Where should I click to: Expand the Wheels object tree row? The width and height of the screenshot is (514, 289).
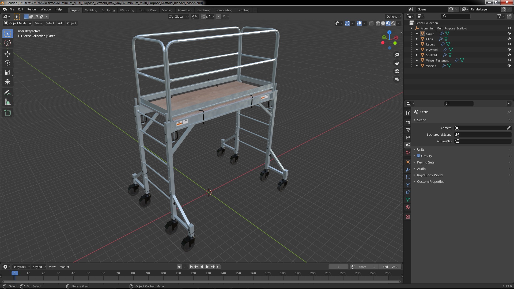(x=417, y=66)
